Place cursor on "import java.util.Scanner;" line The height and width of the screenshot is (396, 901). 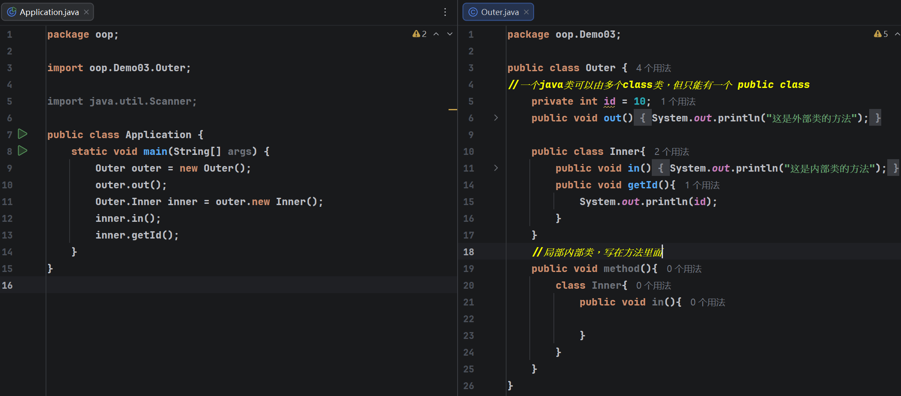pyautogui.click(x=122, y=101)
